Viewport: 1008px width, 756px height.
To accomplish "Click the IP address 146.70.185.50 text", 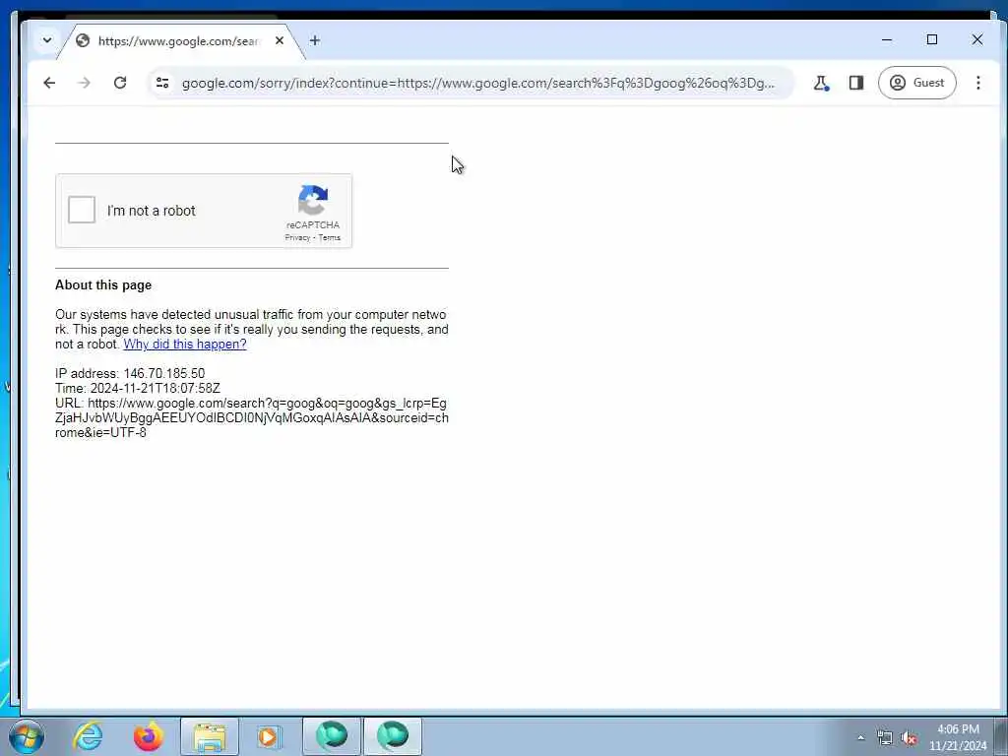I will [130, 373].
